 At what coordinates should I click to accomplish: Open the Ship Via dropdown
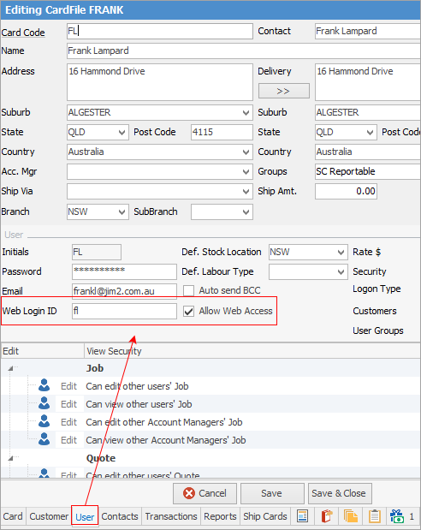pyautogui.click(x=246, y=191)
